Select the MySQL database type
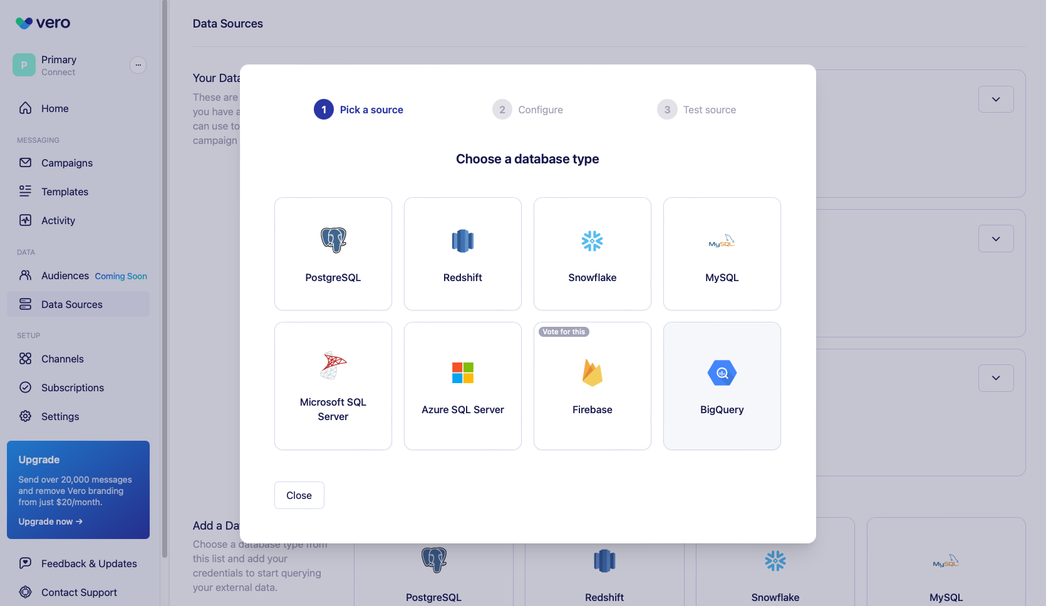 [x=722, y=254]
